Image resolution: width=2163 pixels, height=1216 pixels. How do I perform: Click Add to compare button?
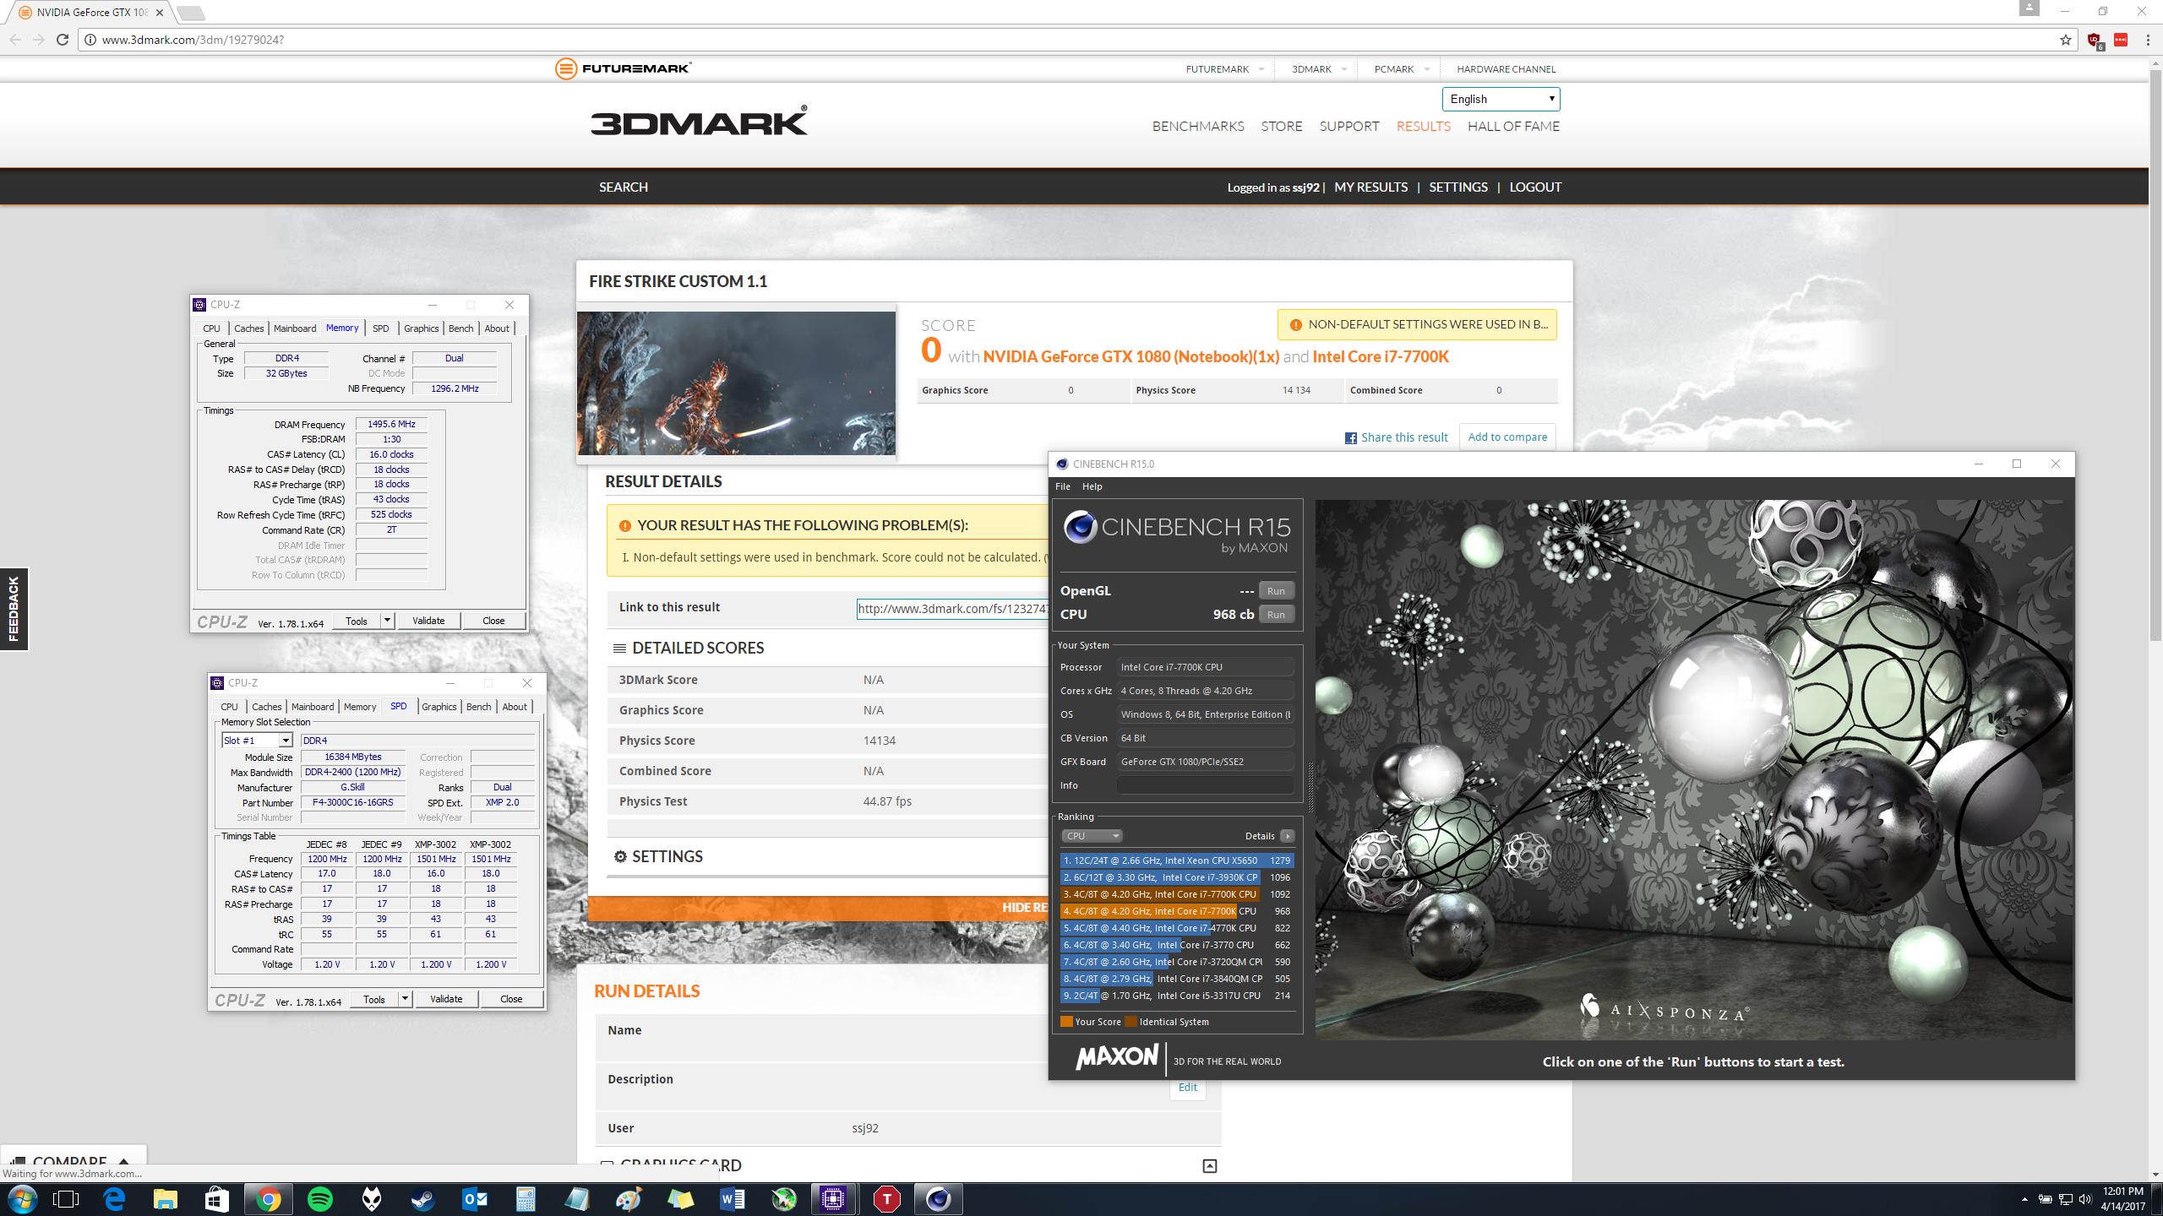pyautogui.click(x=1507, y=437)
